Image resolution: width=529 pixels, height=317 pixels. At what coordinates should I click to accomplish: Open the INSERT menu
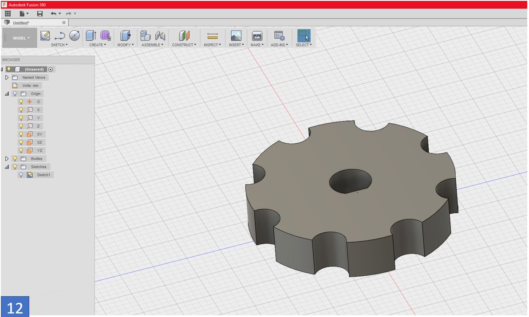(x=236, y=45)
